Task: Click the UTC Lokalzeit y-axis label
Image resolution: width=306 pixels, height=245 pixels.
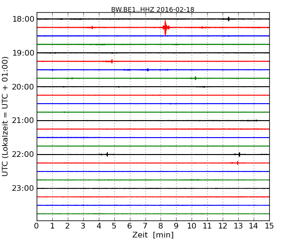Action: [5, 116]
